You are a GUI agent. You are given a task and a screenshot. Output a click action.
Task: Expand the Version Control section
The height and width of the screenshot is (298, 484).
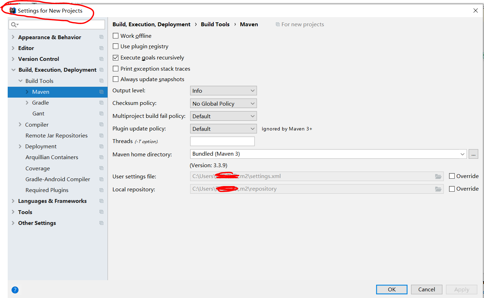tap(13, 59)
